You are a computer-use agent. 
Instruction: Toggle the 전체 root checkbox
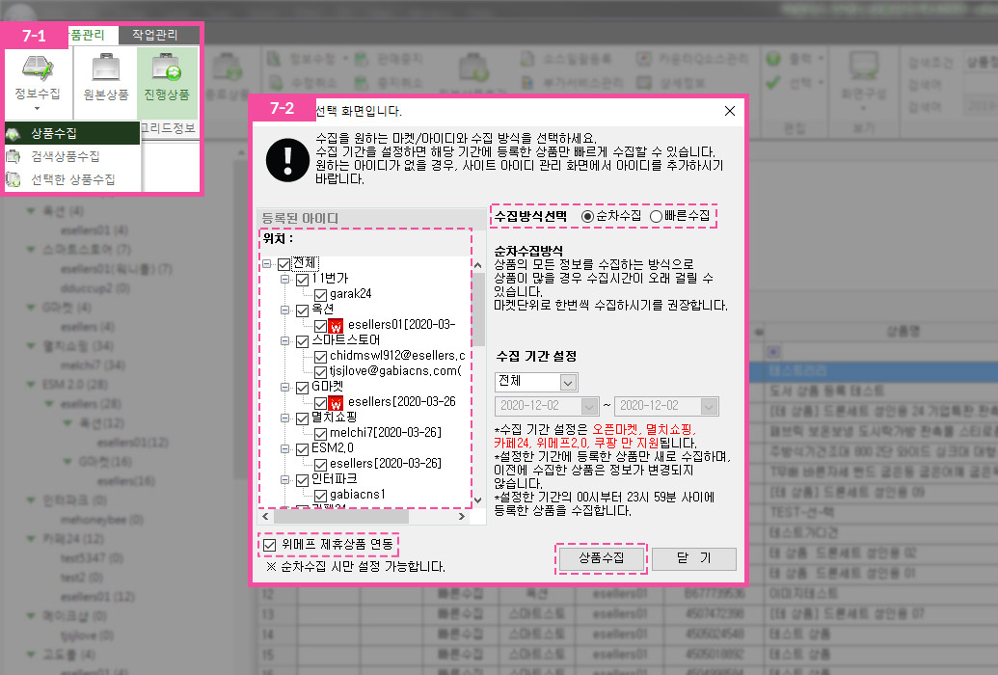click(283, 264)
